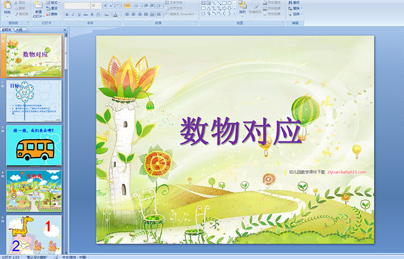Click the Increase Indent icon
This screenshot has height=259, width=404.
pos(152,6)
